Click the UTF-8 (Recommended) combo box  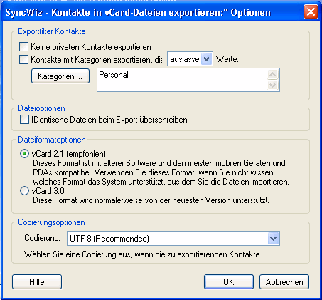173,239
